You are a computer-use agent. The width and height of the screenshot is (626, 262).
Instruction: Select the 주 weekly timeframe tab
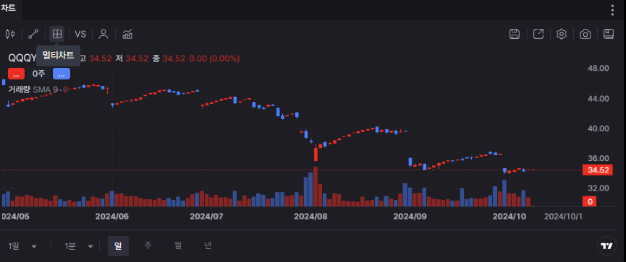pyautogui.click(x=148, y=246)
